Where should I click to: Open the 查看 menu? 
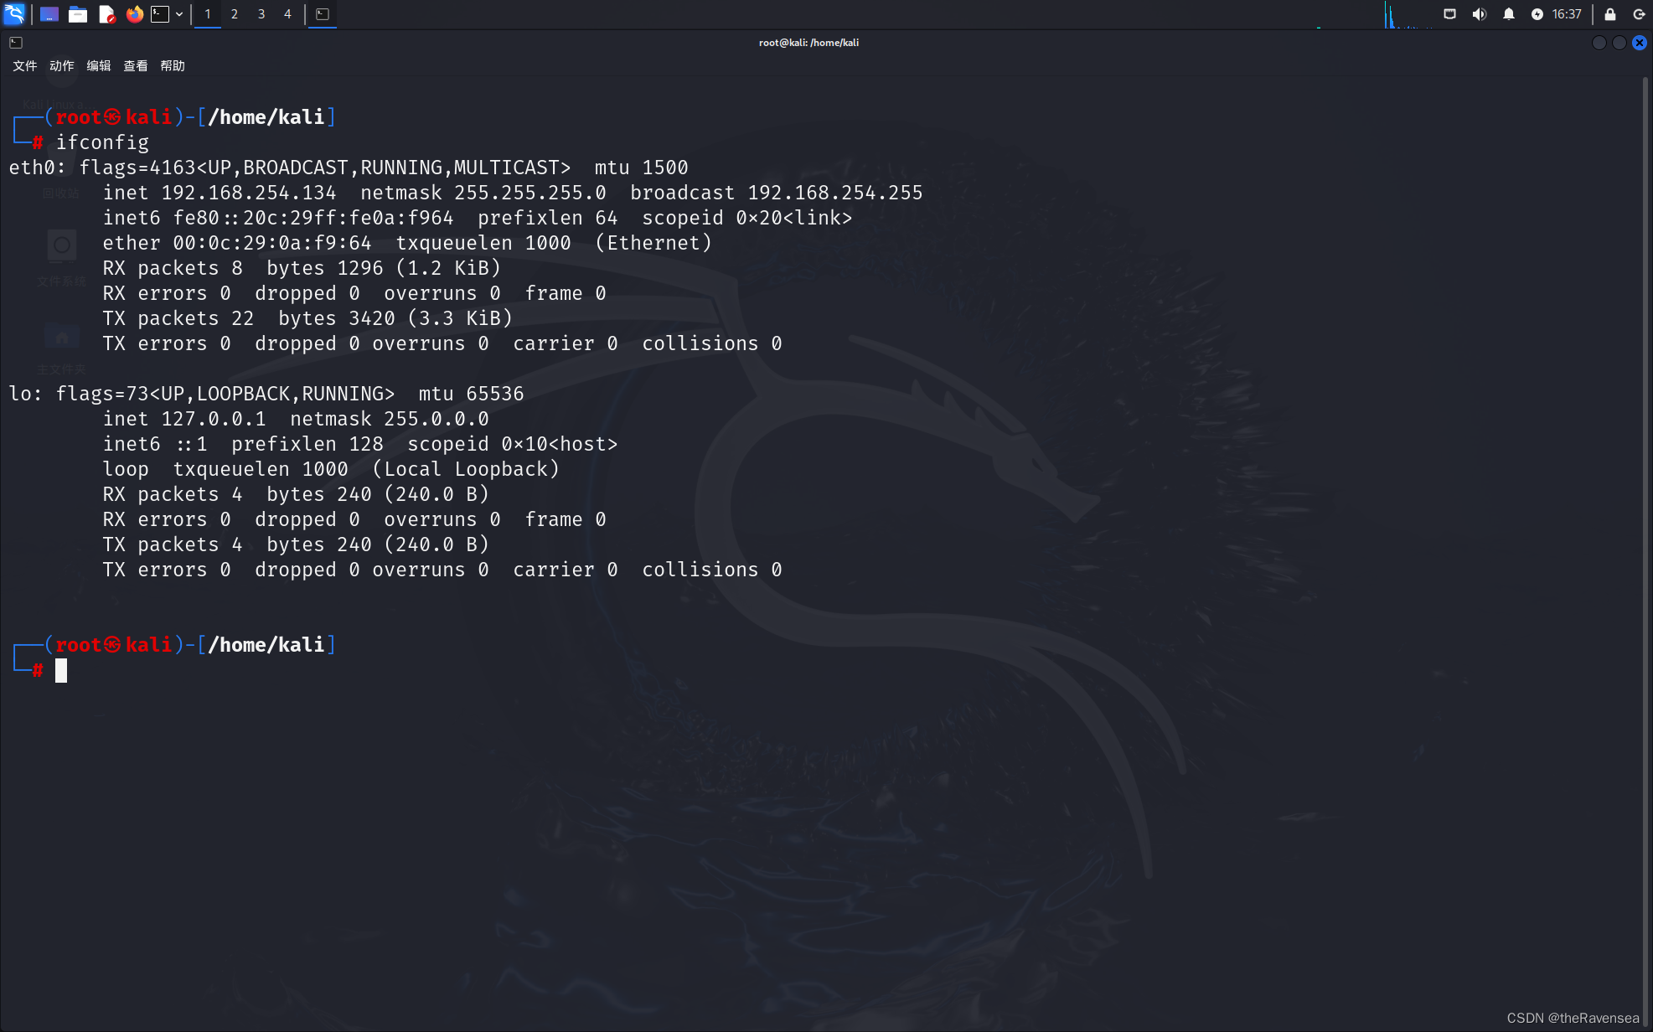(136, 66)
